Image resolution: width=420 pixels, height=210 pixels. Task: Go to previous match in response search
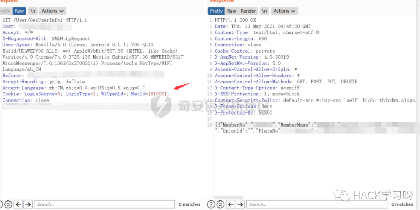230,204
